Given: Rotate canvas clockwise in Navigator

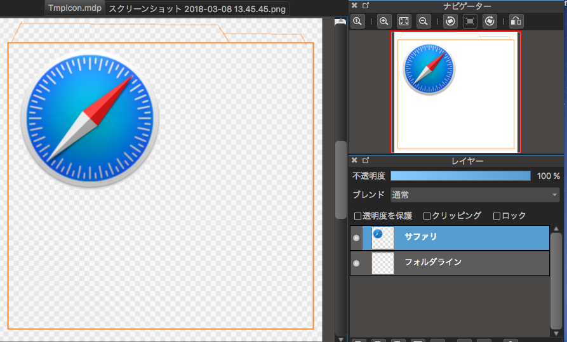Looking at the screenshot, I should click(x=490, y=22).
